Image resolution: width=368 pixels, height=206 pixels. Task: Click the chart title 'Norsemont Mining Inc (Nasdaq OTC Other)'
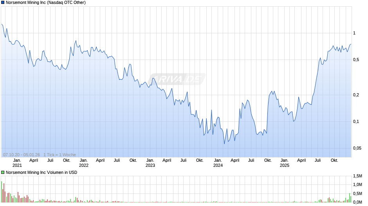coord(46,3)
